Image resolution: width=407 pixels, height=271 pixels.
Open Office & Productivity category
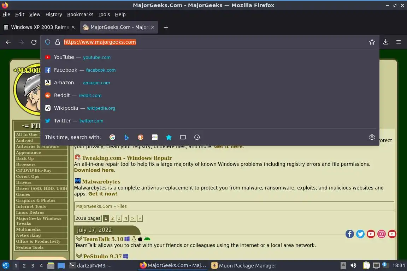pyautogui.click(x=38, y=241)
